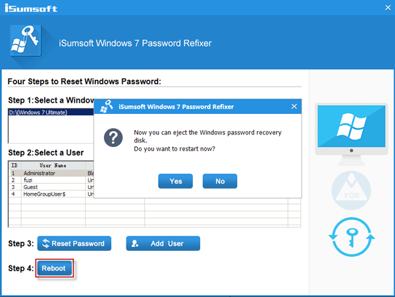This screenshot has width=395, height=297.
Task: Click the iSumsoft application logo icon in header
Action: tap(26, 40)
